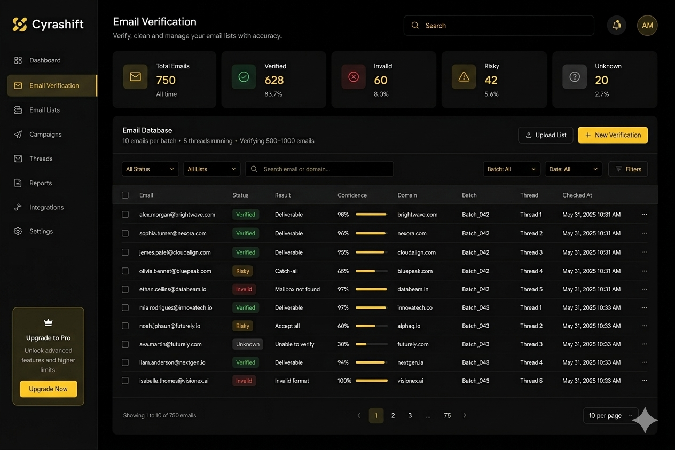675x450 pixels.
Task: Click the Risky warning triangle icon
Action: (x=464, y=77)
